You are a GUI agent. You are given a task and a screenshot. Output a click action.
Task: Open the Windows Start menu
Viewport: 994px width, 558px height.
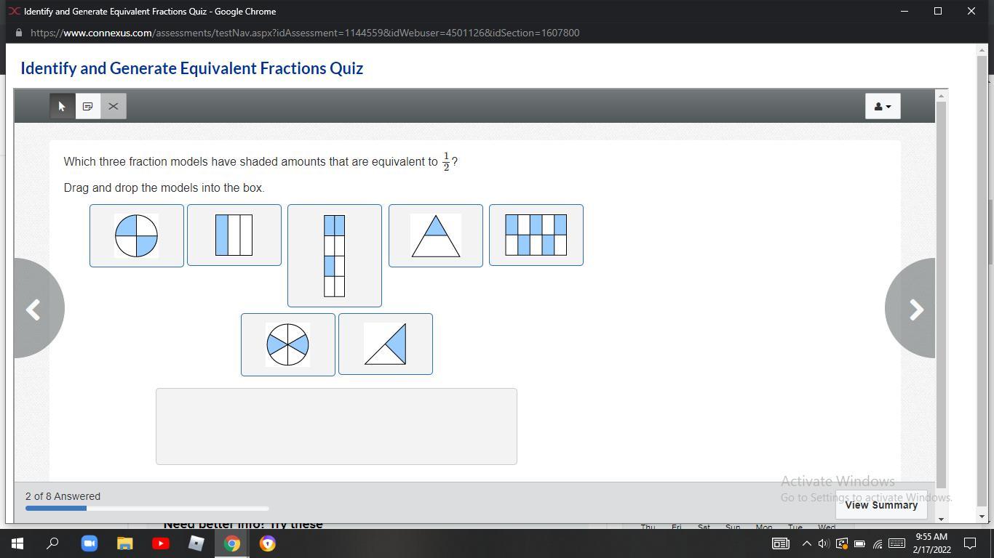pos(17,543)
